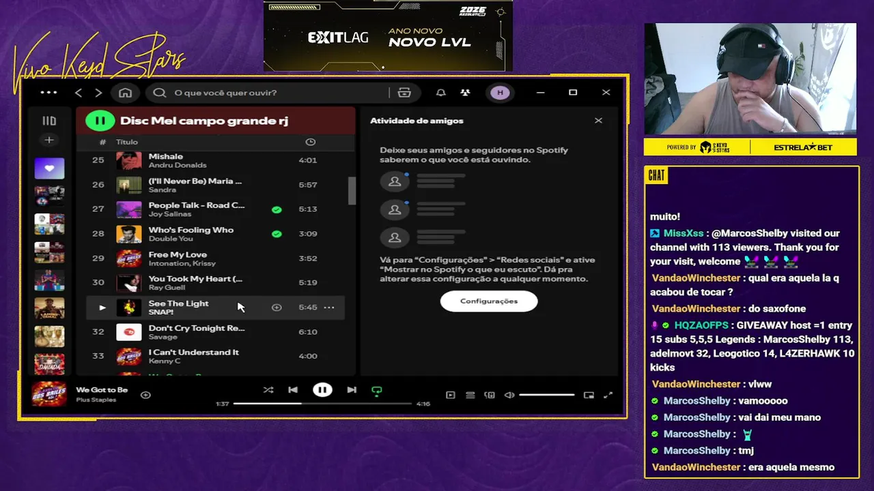Click chat username 'HQZAOFPS'

click(701, 325)
